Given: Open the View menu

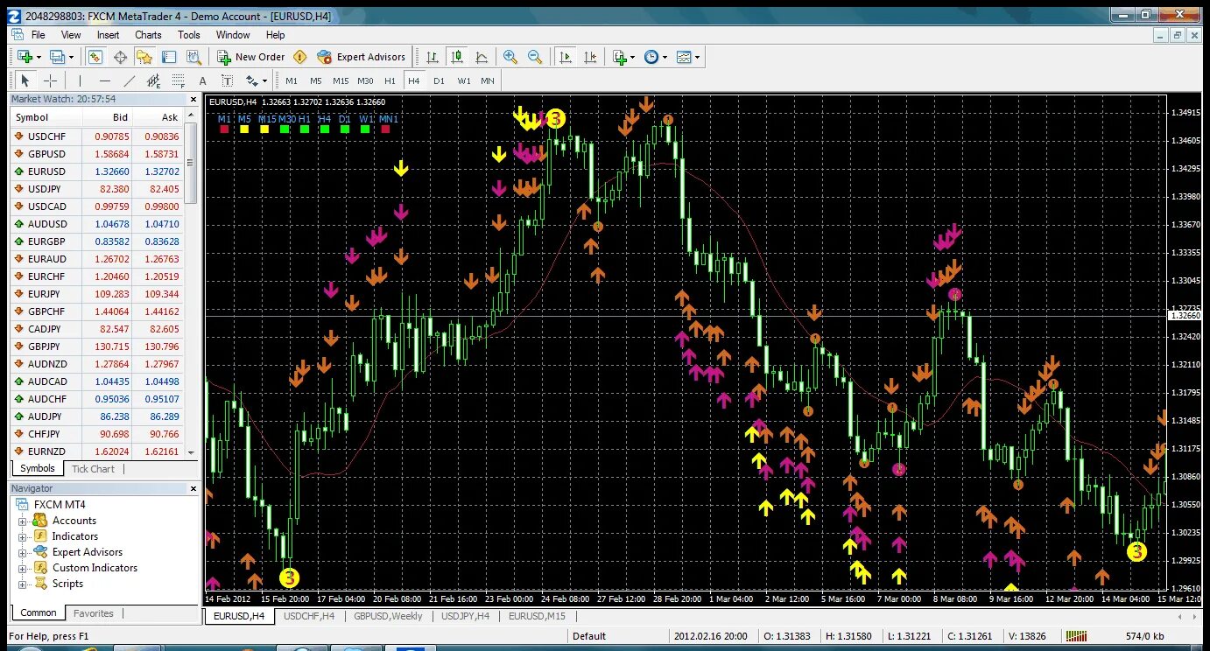Looking at the screenshot, I should (x=71, y=35).
